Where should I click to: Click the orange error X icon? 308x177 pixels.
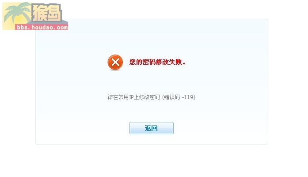coord(115,62)
